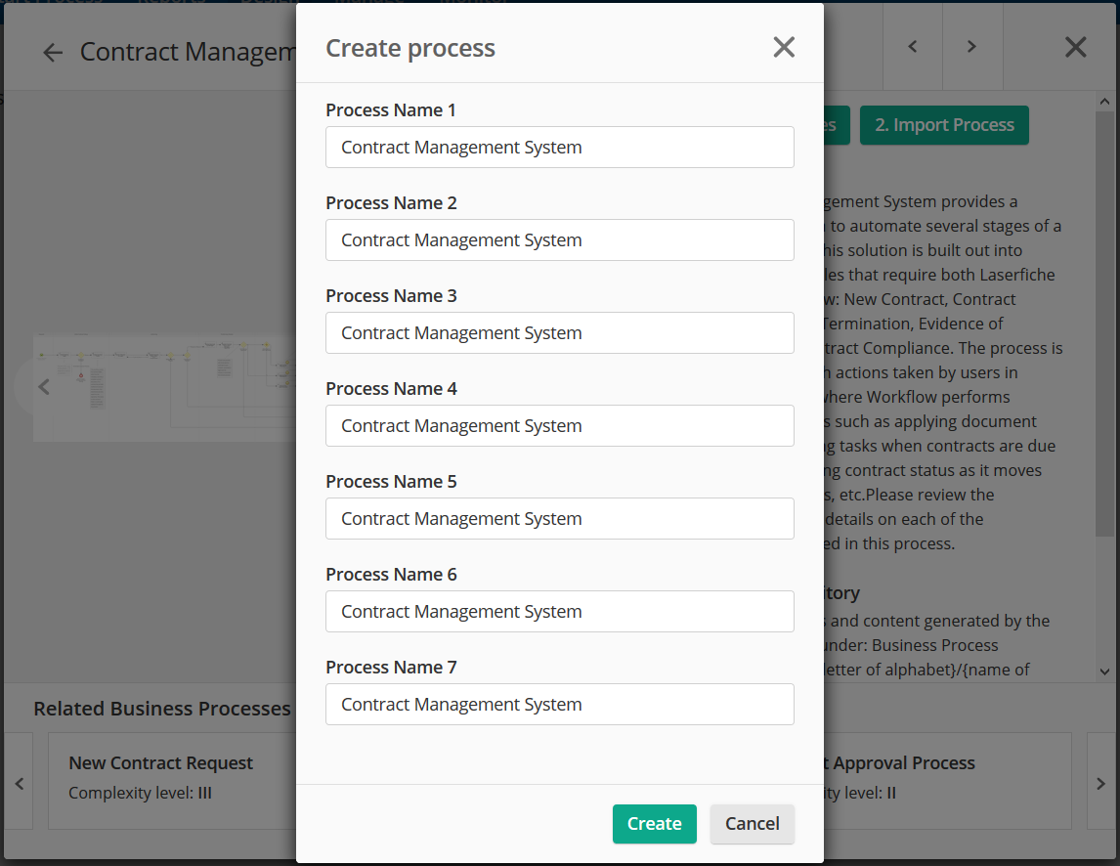1120x866 pixels.
Task: Click the Process Name 4 input field
Action: [x=560, y=426]
